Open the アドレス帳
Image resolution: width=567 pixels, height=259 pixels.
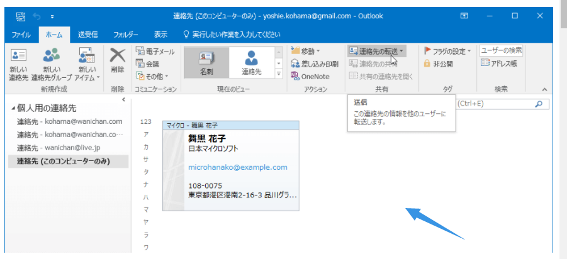499,64
